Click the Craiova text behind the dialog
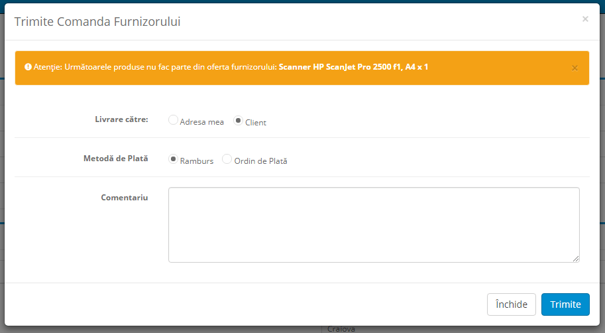Image resolution: width=605 pixels, height=333 pixels. tap(341, 329)
